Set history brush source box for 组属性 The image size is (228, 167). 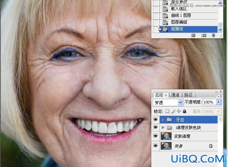pos(156,29)
